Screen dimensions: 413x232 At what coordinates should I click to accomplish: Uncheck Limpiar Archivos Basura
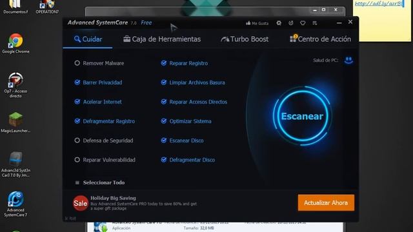click(163, 82)
